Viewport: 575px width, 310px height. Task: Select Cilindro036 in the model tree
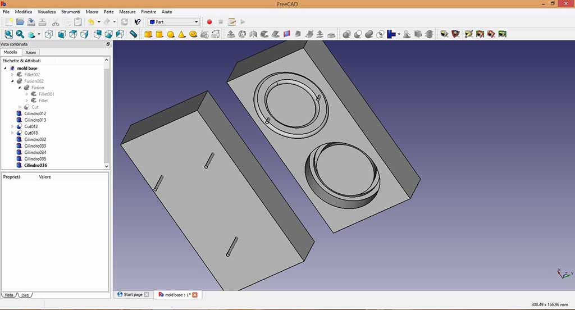click(x=35, y=166)
